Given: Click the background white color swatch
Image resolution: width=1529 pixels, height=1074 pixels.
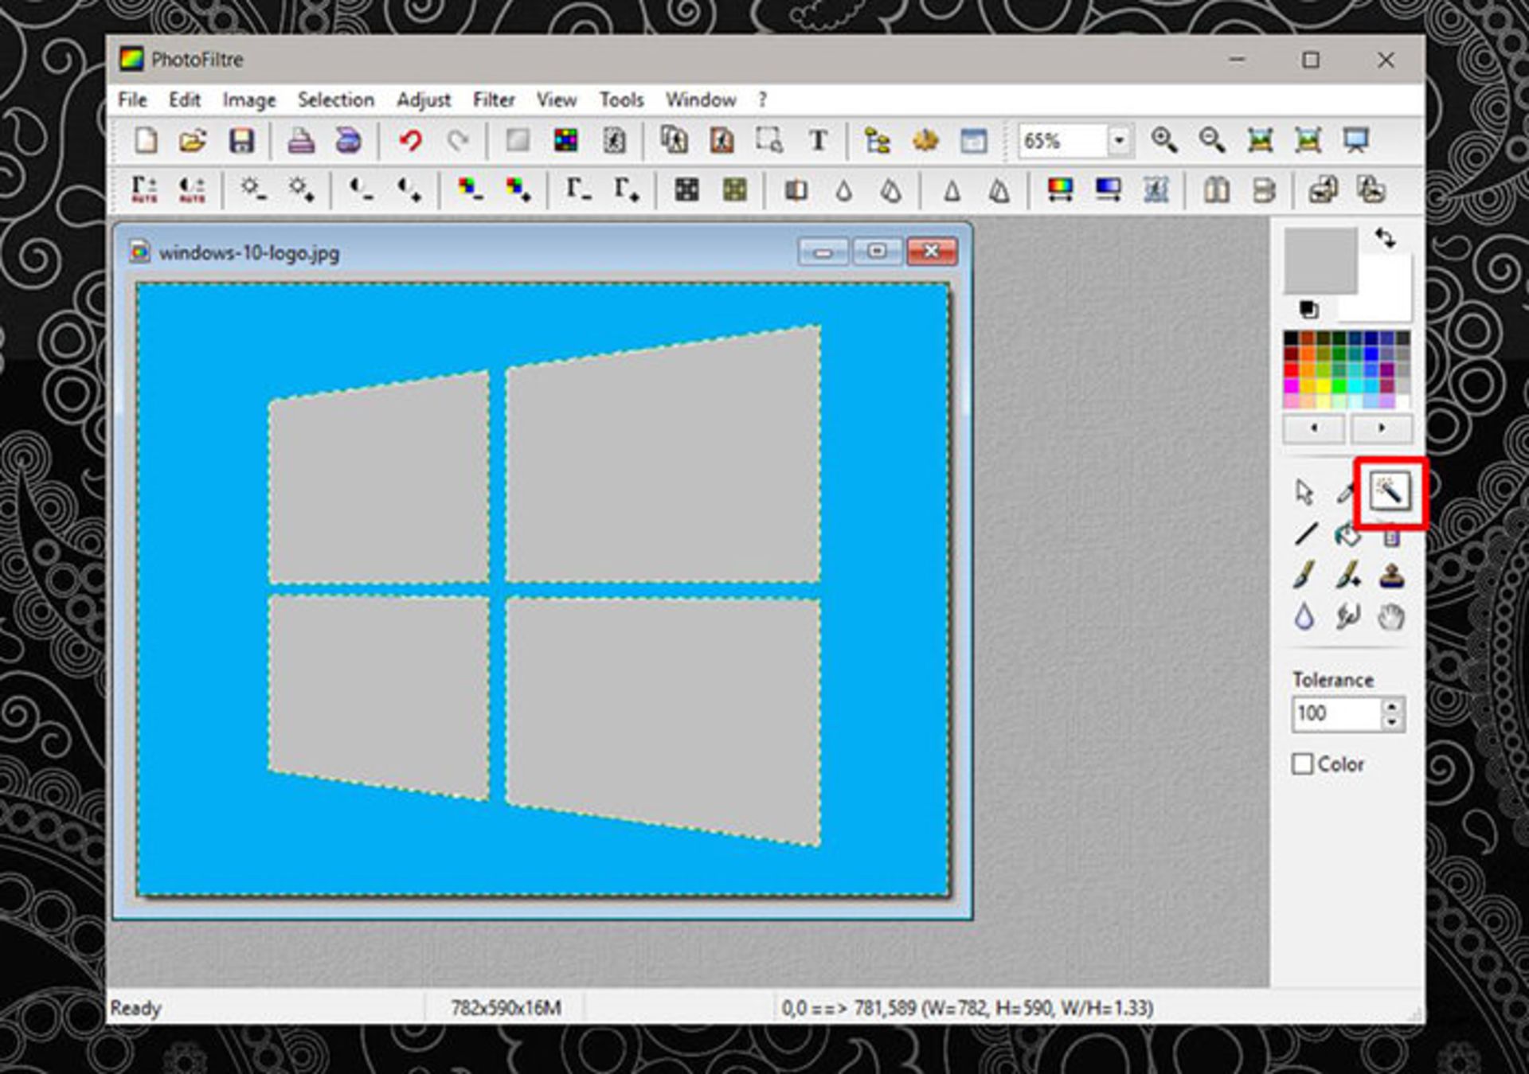Looking at the screenshot, I should [x=1386, y=299].
